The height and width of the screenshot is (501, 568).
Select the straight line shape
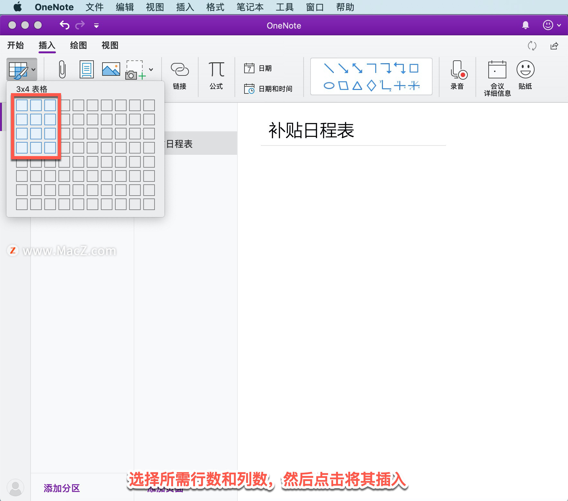[x=329, y=68]
